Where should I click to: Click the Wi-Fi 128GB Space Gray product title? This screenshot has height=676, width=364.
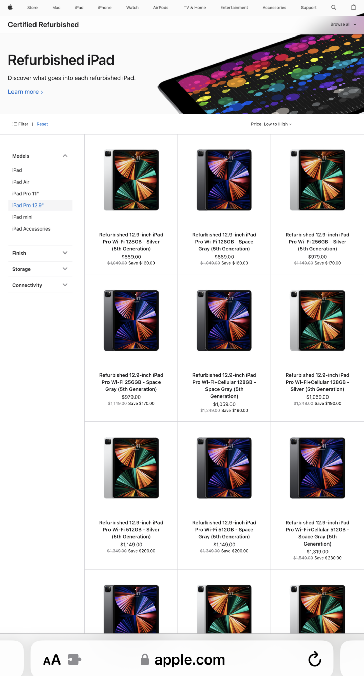(x=224, y=242)
